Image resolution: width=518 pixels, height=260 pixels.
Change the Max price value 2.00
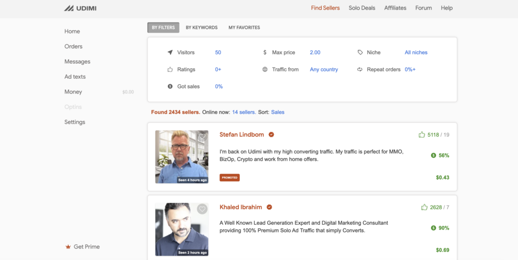[315, 53]
